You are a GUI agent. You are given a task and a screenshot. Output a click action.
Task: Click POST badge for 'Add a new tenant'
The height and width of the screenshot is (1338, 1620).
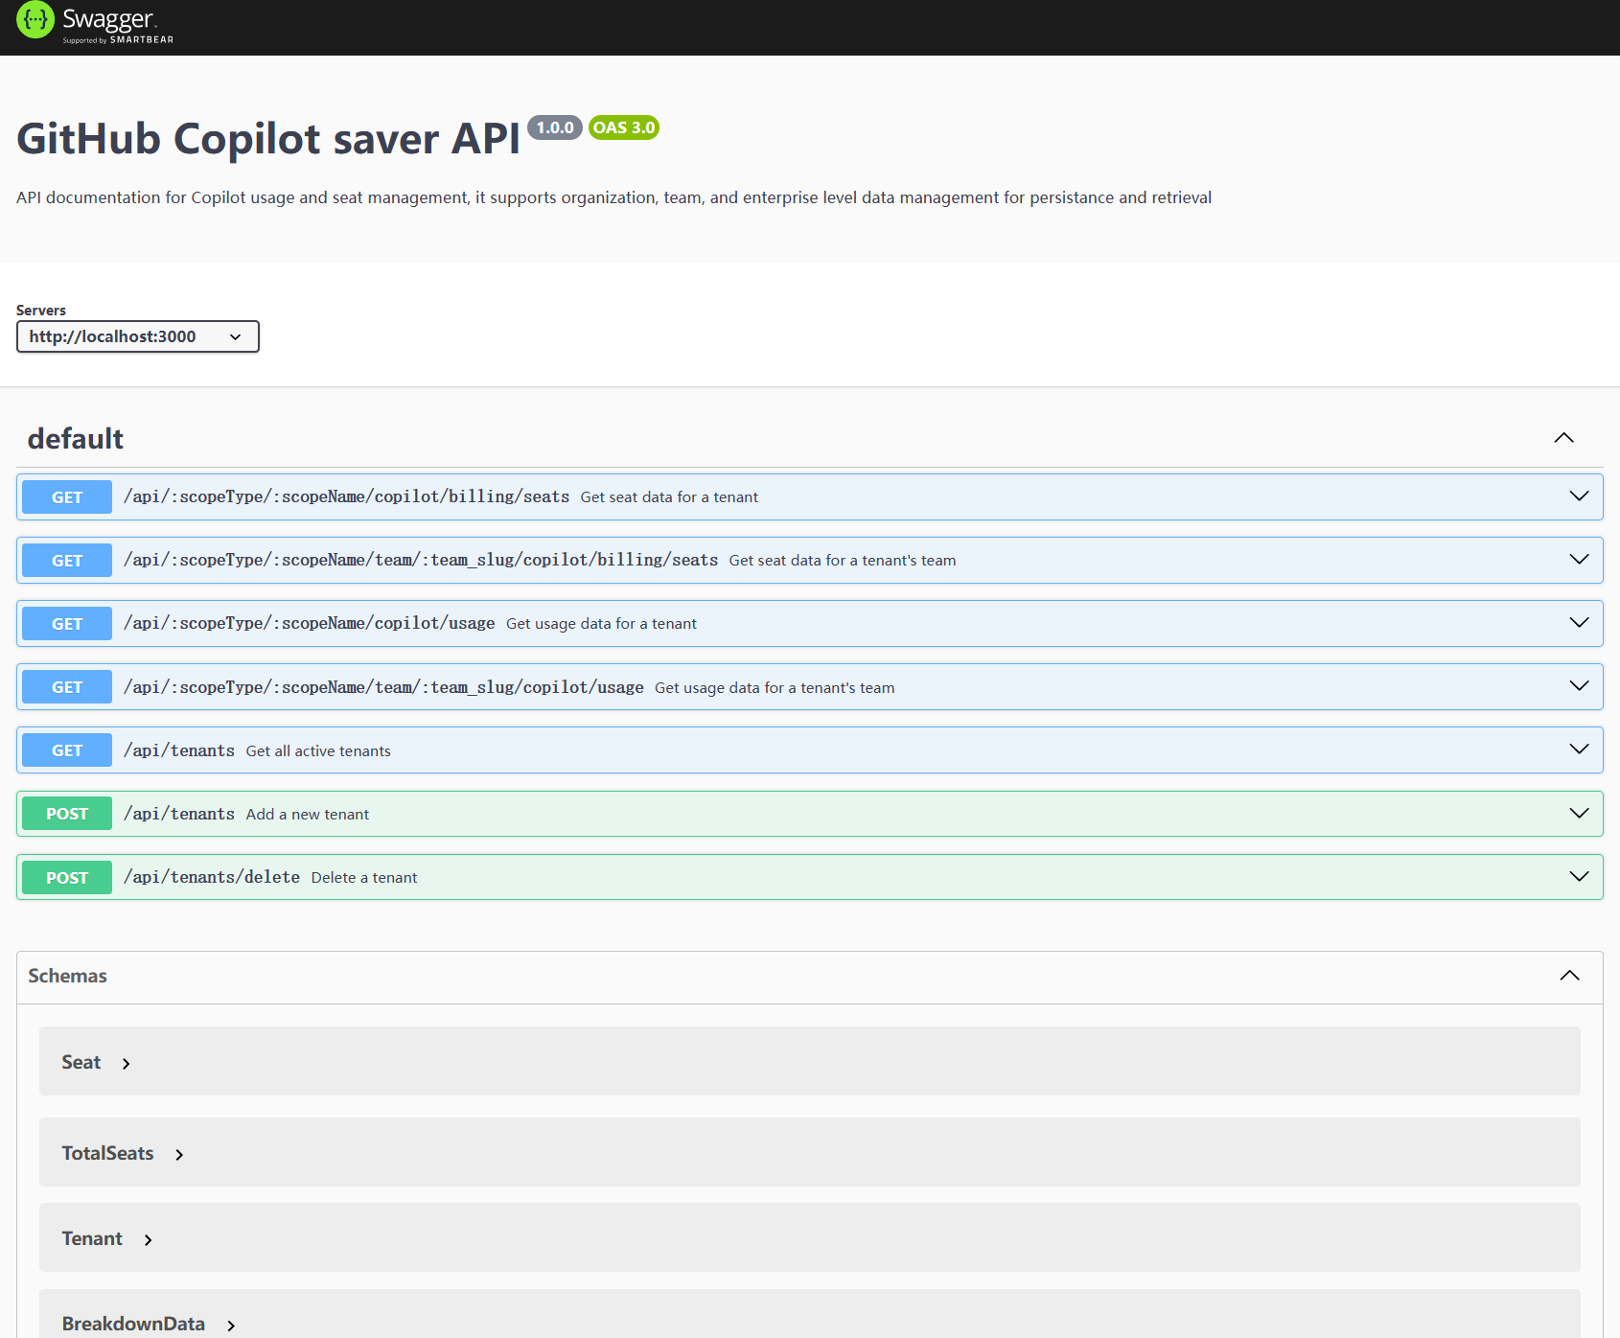tap(67, 814)
